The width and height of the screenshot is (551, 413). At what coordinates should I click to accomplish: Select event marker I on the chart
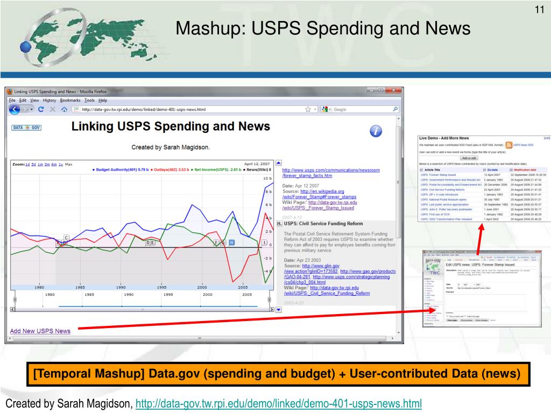264,243
